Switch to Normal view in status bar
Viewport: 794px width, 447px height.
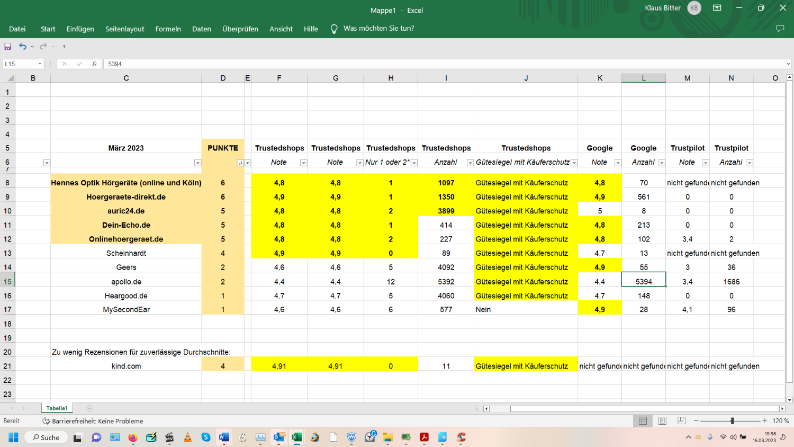click(x=643, y=421)
